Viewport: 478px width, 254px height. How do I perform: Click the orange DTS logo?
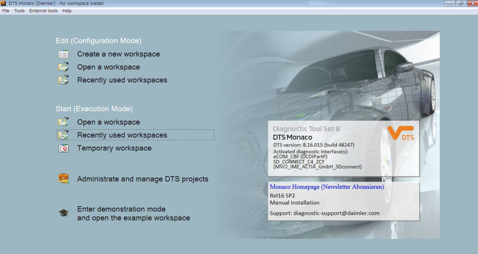401,133
